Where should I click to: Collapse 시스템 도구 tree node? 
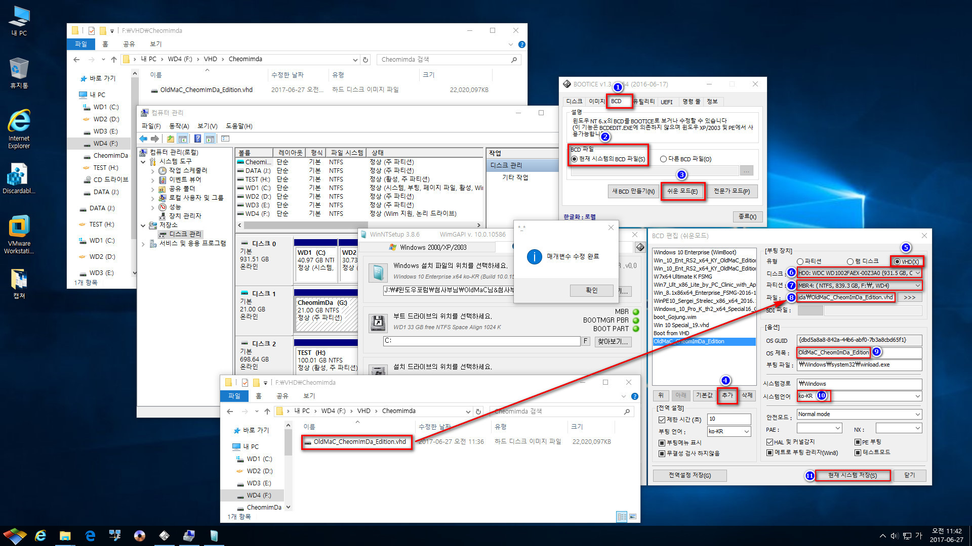click(x=143, y=162)
